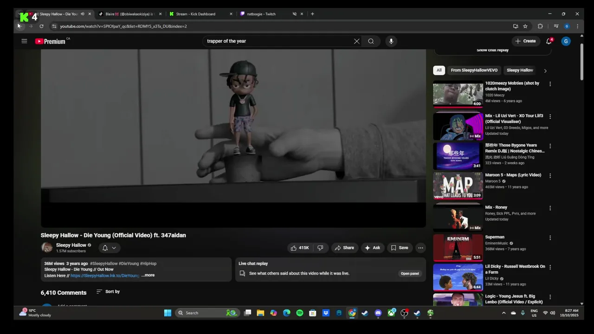Viewport: 594px width, 334px height.
Task: Open the YouTube account avatar menu
Action: (566, 41)
